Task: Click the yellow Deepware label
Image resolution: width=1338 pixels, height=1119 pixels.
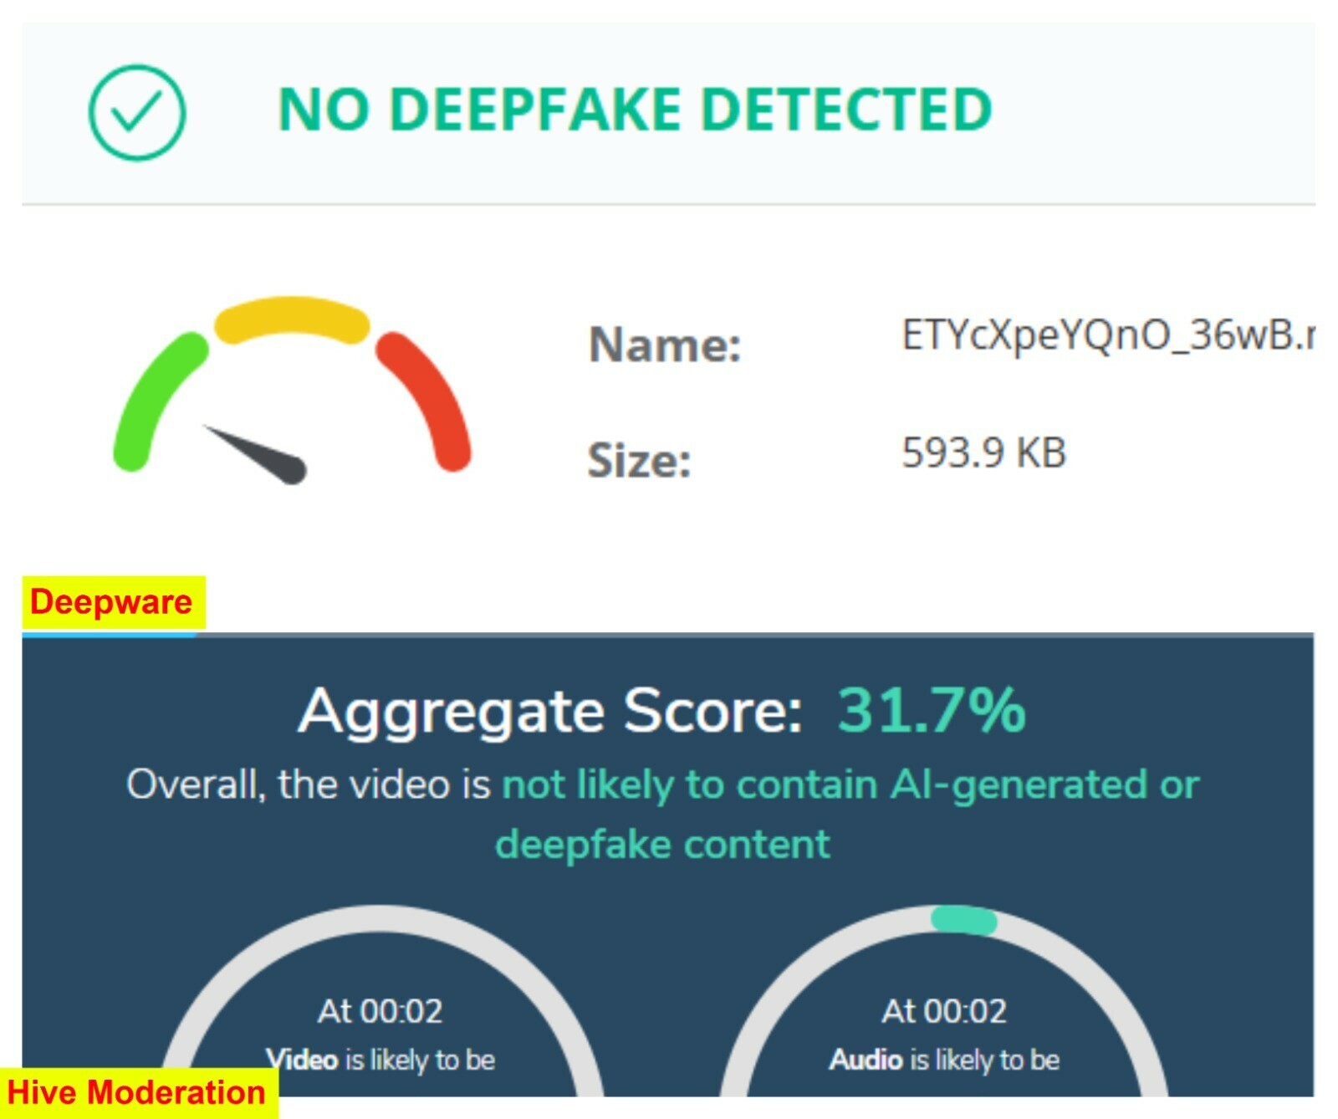Action: 112,602
